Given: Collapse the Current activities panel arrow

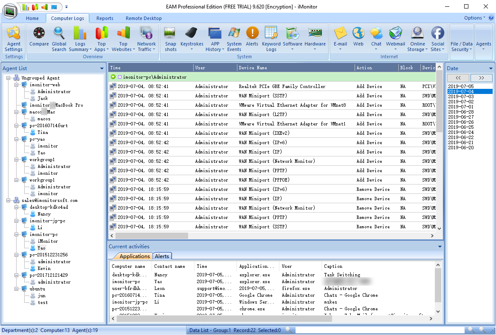Looking at the screenshot, I should pyautogui.click(x=440, y=246).
